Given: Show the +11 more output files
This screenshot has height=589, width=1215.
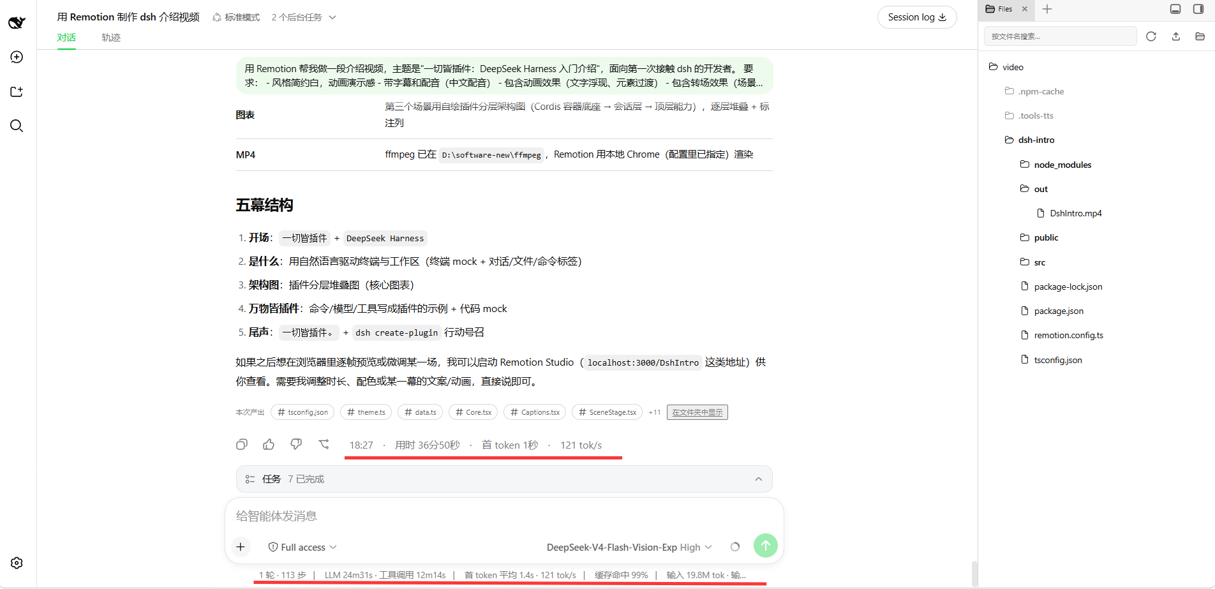Looking at the screenshot, I should pyautogui.click(x=655, y=412).
